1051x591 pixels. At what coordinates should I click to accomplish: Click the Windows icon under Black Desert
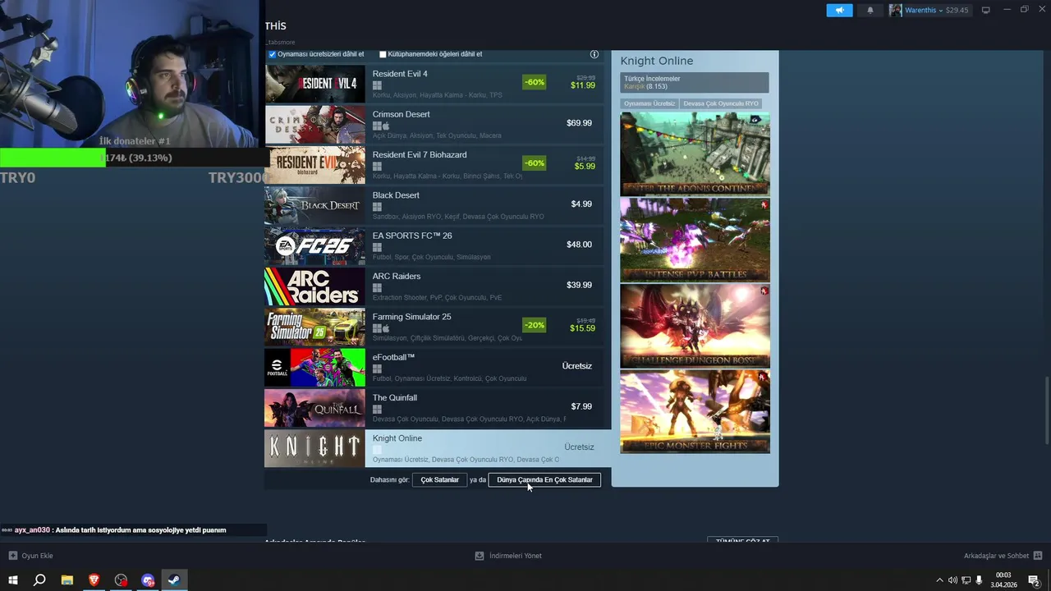coord(377,207)
